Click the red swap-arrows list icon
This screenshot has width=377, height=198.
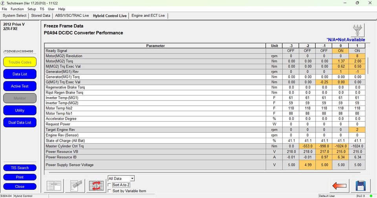coord(96,185)
